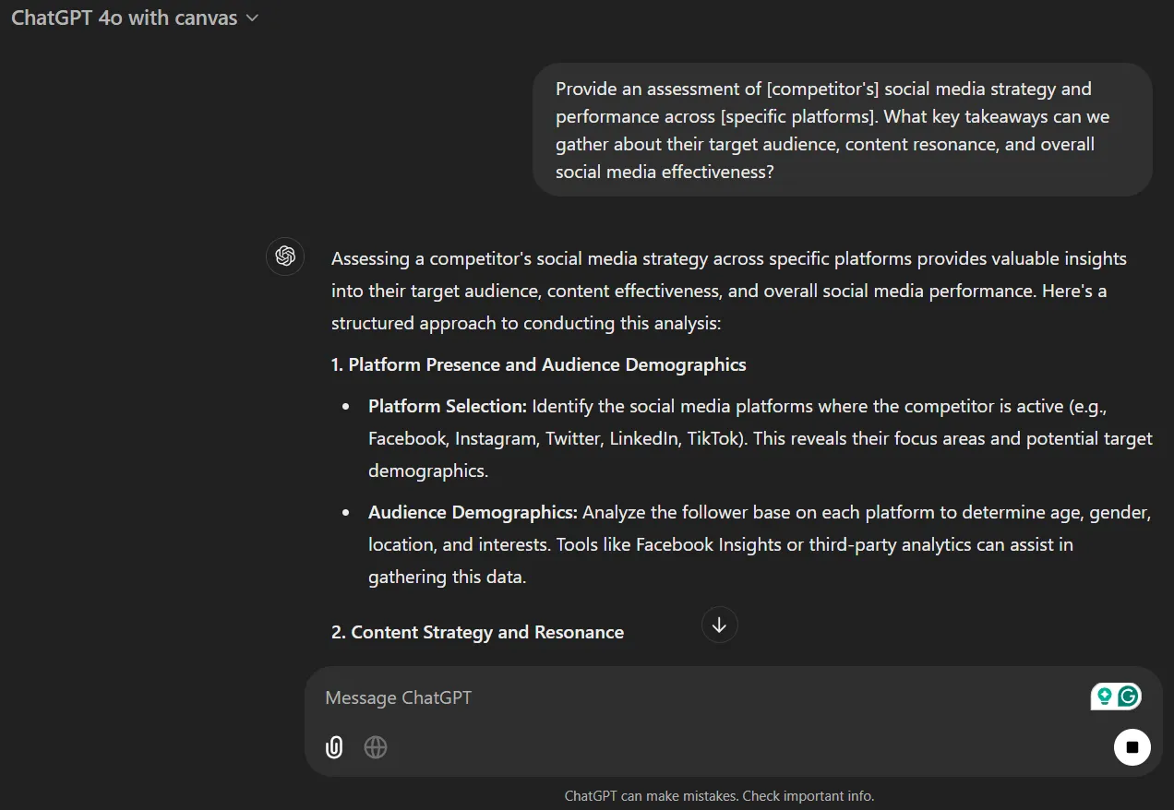Click the 'Platform Presence and Audience Demographics' heading
1174x810 pixels.
click(539, 364)
